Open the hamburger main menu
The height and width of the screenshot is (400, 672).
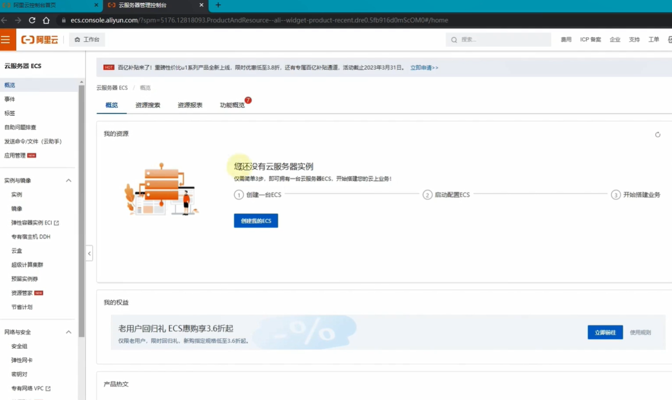(6, 39)
